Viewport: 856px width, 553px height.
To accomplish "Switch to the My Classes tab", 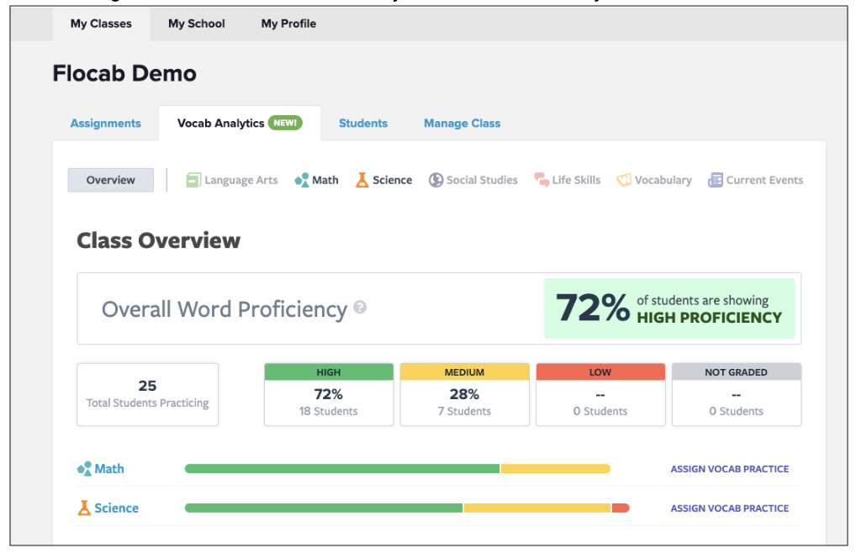I will [x=101, y=24].
